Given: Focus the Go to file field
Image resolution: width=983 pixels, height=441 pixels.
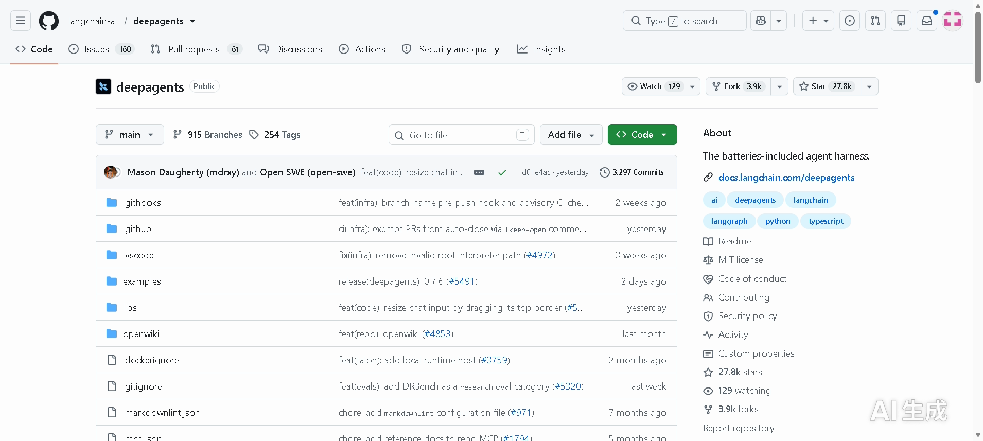Looking at the screenshot, I should (x=462, y=135).
